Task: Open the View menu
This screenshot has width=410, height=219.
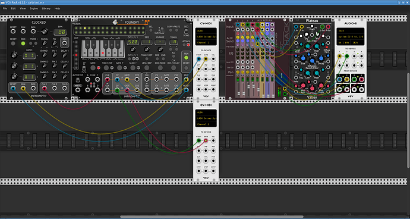Action: [x=23, y=8]
